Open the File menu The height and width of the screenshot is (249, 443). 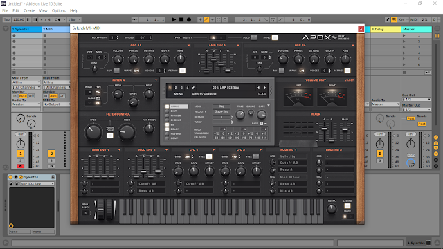[6, 11]
